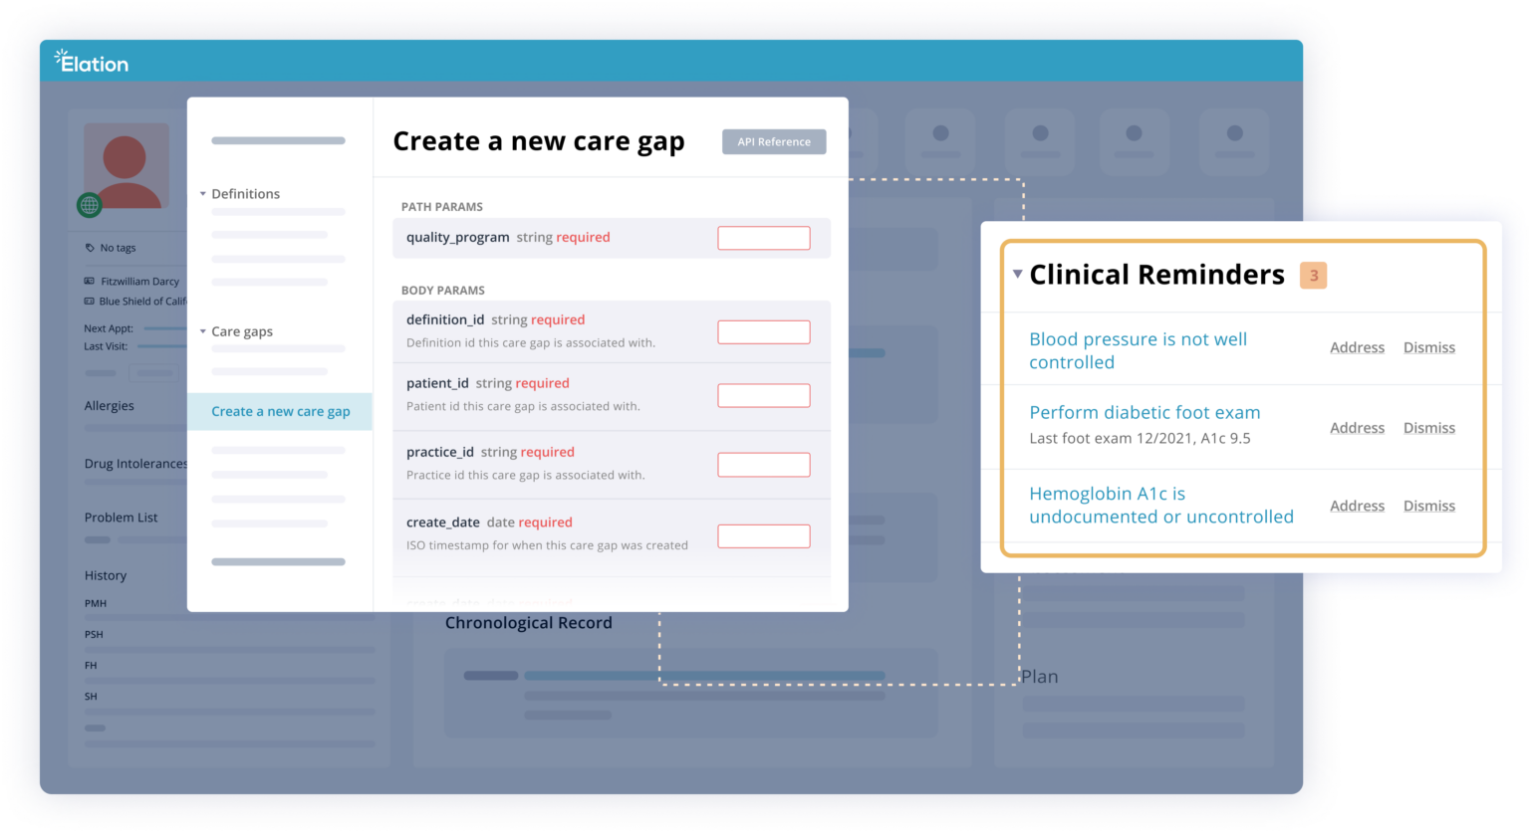Click the patient profile photo
The image size is (1530, 834).
pyautogui.click(x=127, y=165)
